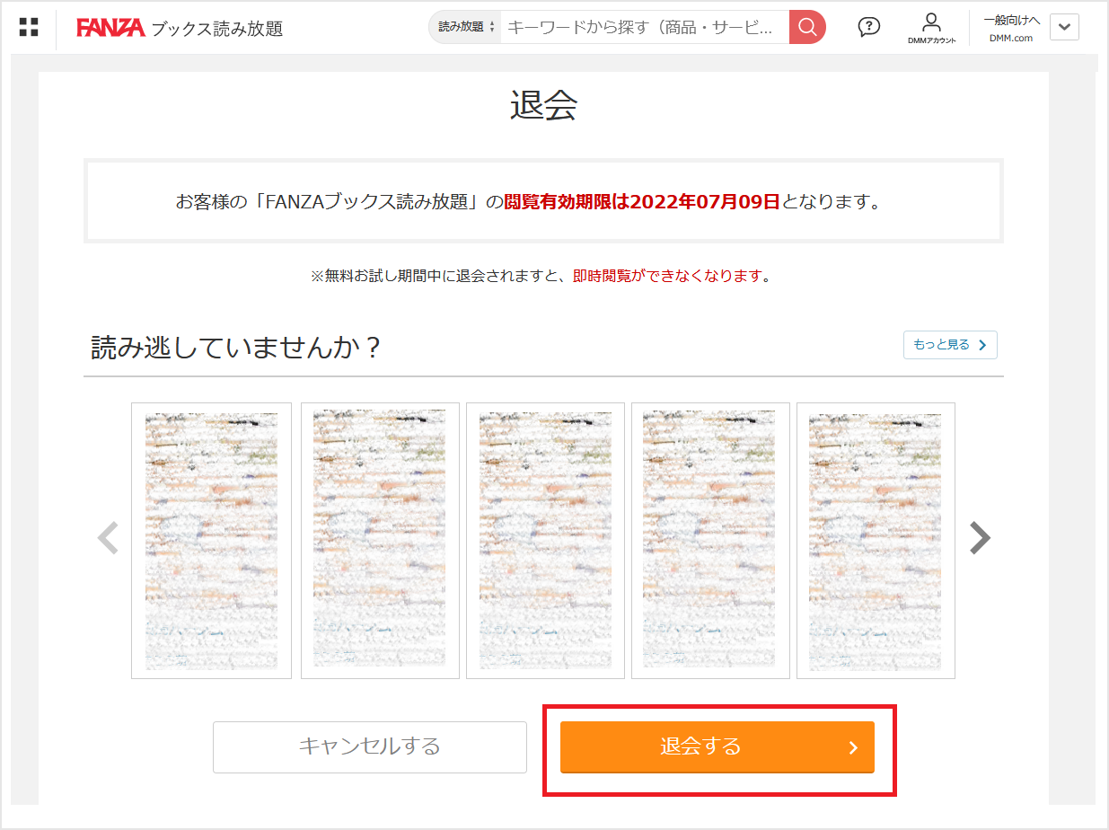Select the second book cover thumbnail
This screenshot has height=830, width=1109.
(380, 541)
